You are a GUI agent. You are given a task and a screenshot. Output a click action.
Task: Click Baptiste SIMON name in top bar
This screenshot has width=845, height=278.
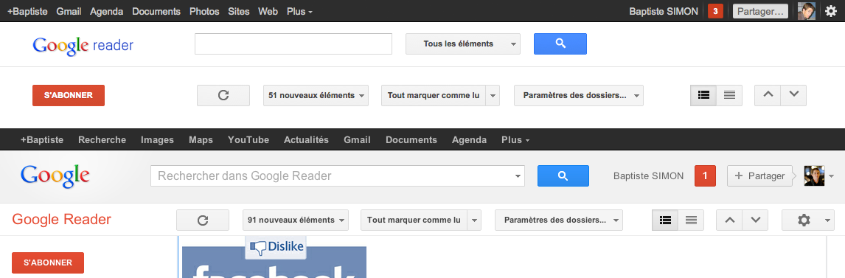664,11
